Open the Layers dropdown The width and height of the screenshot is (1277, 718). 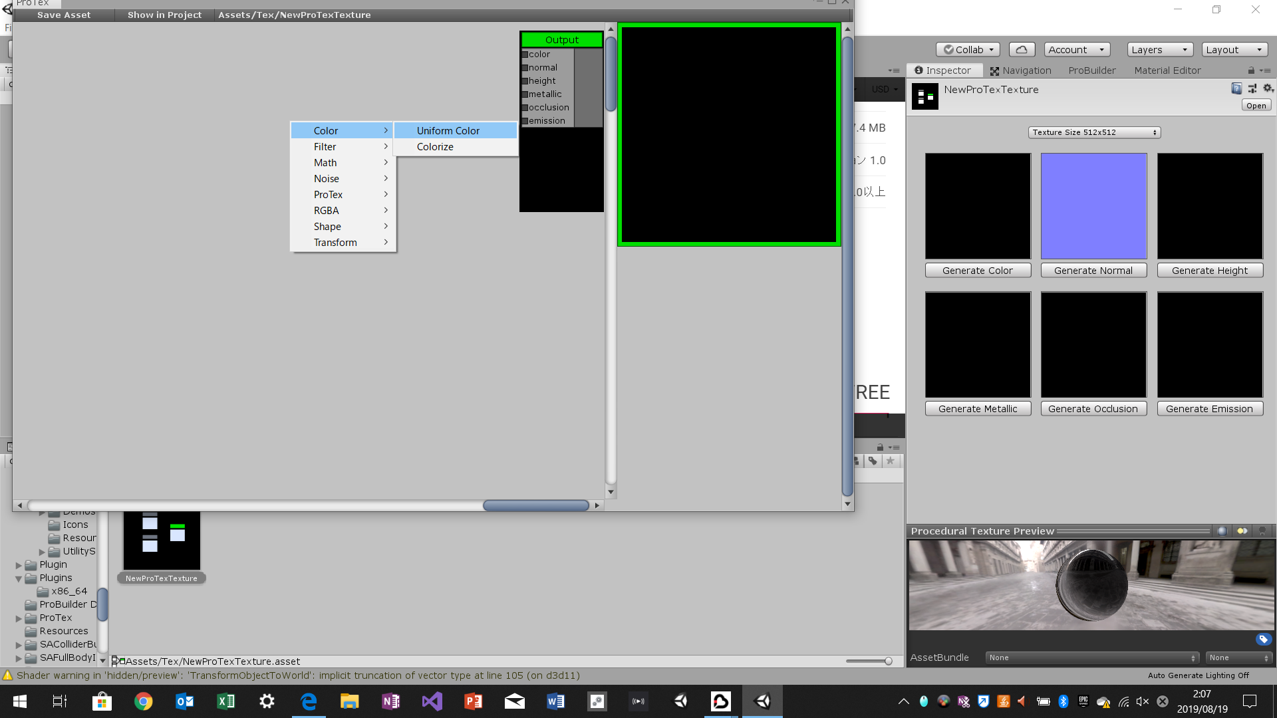(1159, 50)
